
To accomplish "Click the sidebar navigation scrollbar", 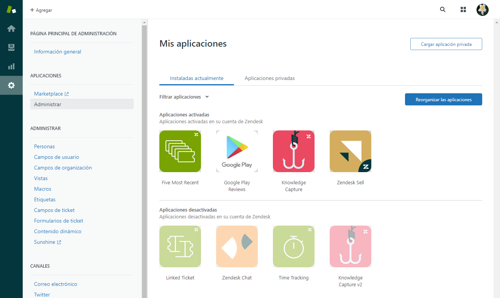I will click(x=144, y=162).
